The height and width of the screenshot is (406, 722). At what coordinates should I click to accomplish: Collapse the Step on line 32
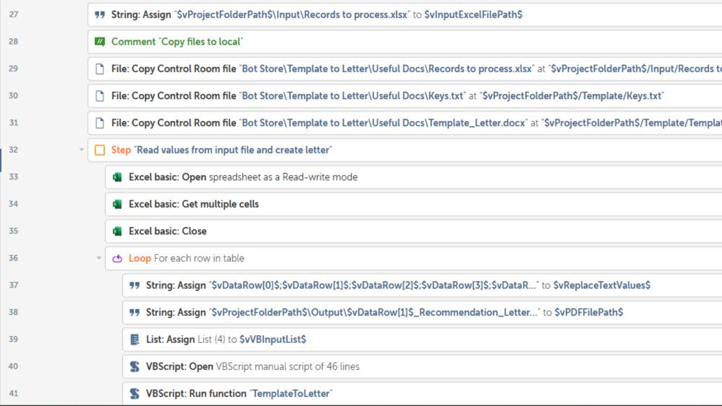pyautogui.click(x=82, y=150)
